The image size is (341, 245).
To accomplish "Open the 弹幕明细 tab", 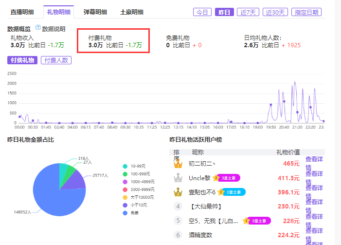I will click(95, 12).
